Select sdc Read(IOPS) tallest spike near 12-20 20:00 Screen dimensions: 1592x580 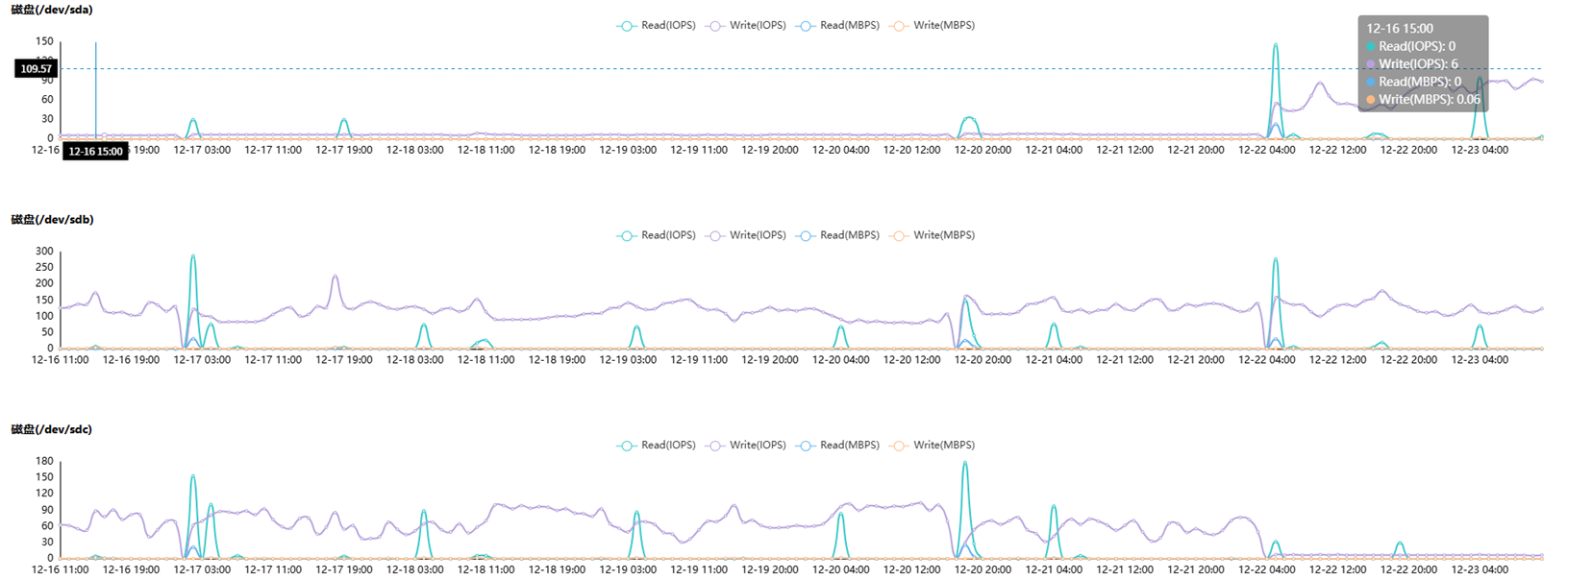965,463
